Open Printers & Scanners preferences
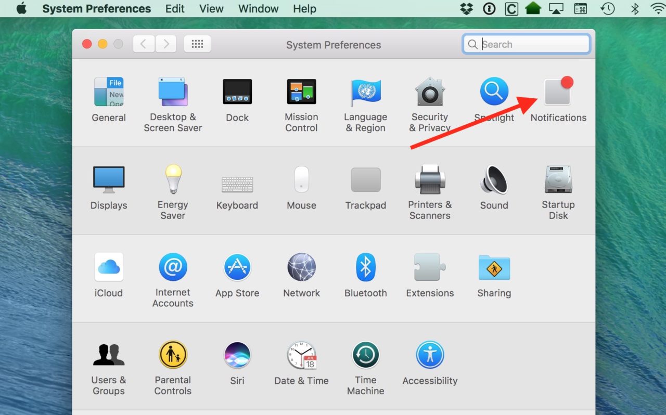Image resolution: width=666 pixels, height=415 pixels. tap(430, 192)
